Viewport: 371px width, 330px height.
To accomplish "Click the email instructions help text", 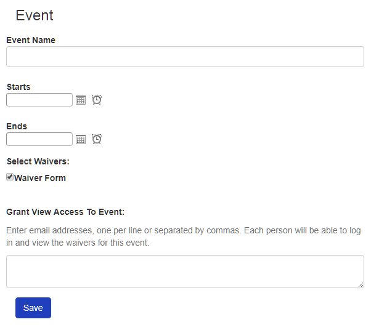I will [x=184, y=236].
